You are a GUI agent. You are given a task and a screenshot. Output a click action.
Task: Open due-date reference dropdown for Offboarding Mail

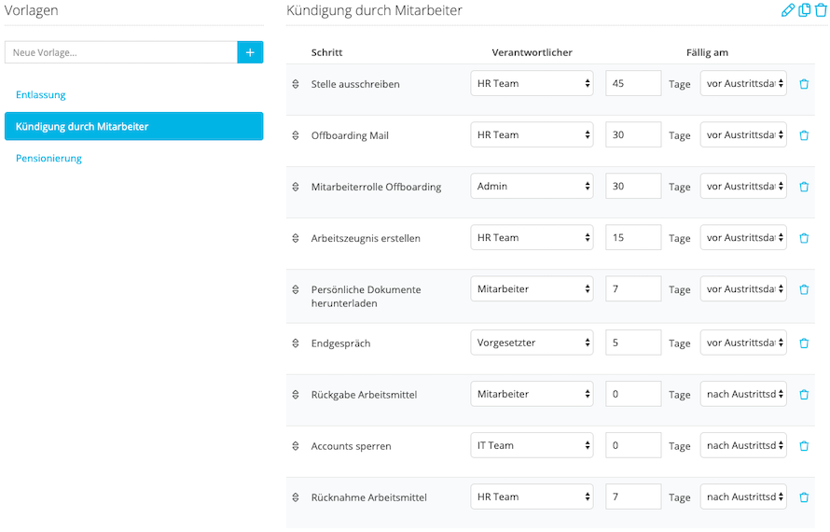pyautogui.click(x=743, y=134)
